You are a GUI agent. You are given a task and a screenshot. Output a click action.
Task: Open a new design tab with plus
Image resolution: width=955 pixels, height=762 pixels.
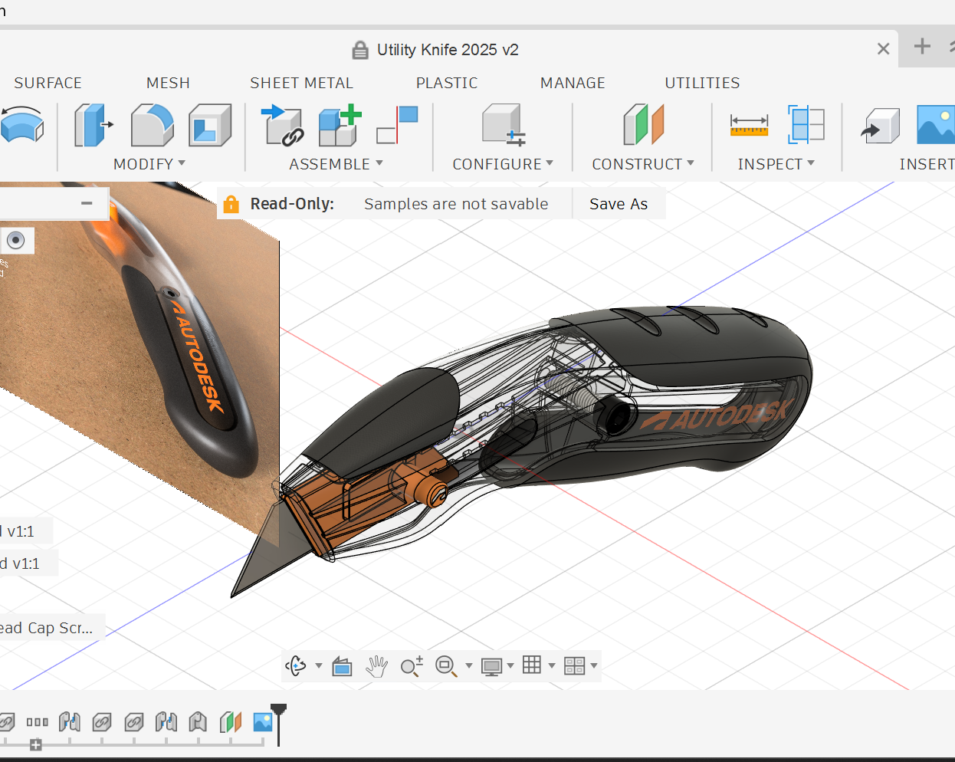(922, 46)
